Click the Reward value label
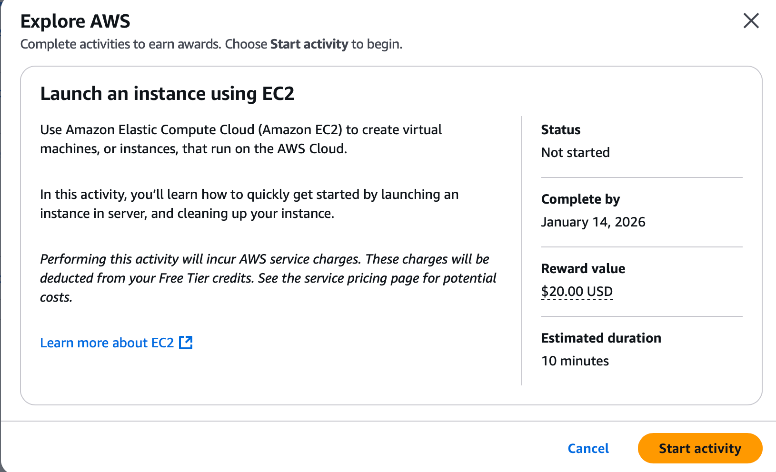Image resolution: width=776 pixels, height=472 pixels. click(583, 269)
